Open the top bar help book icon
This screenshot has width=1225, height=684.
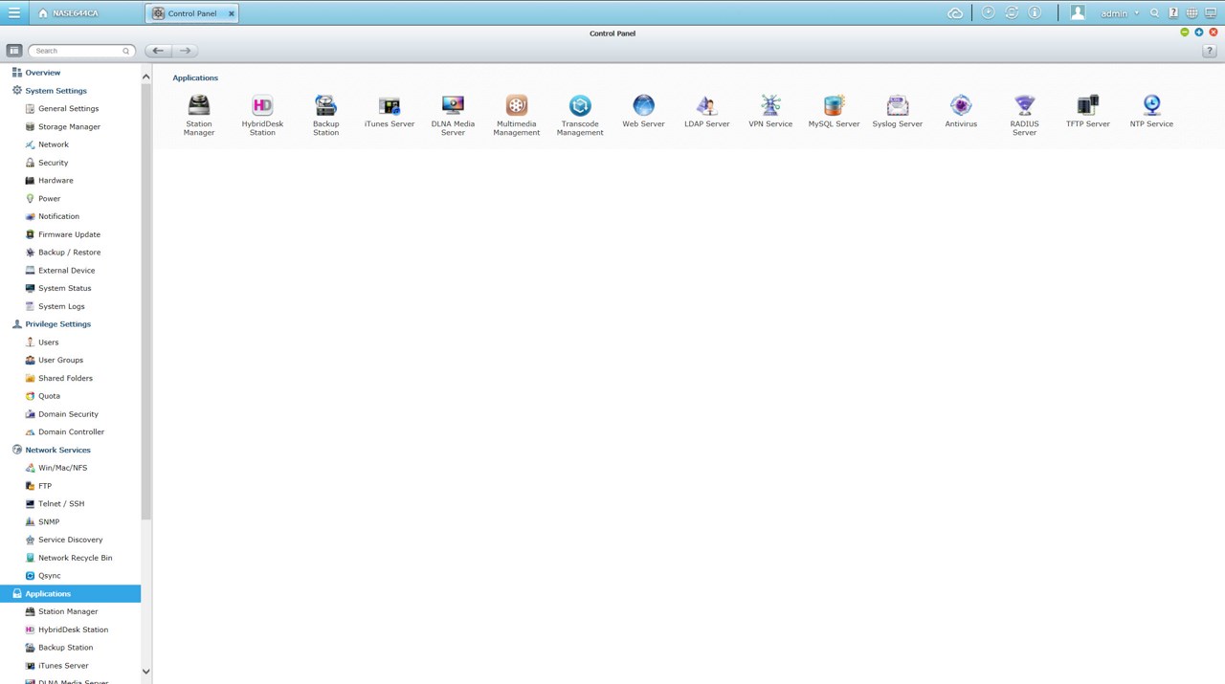click(1173, 13)
